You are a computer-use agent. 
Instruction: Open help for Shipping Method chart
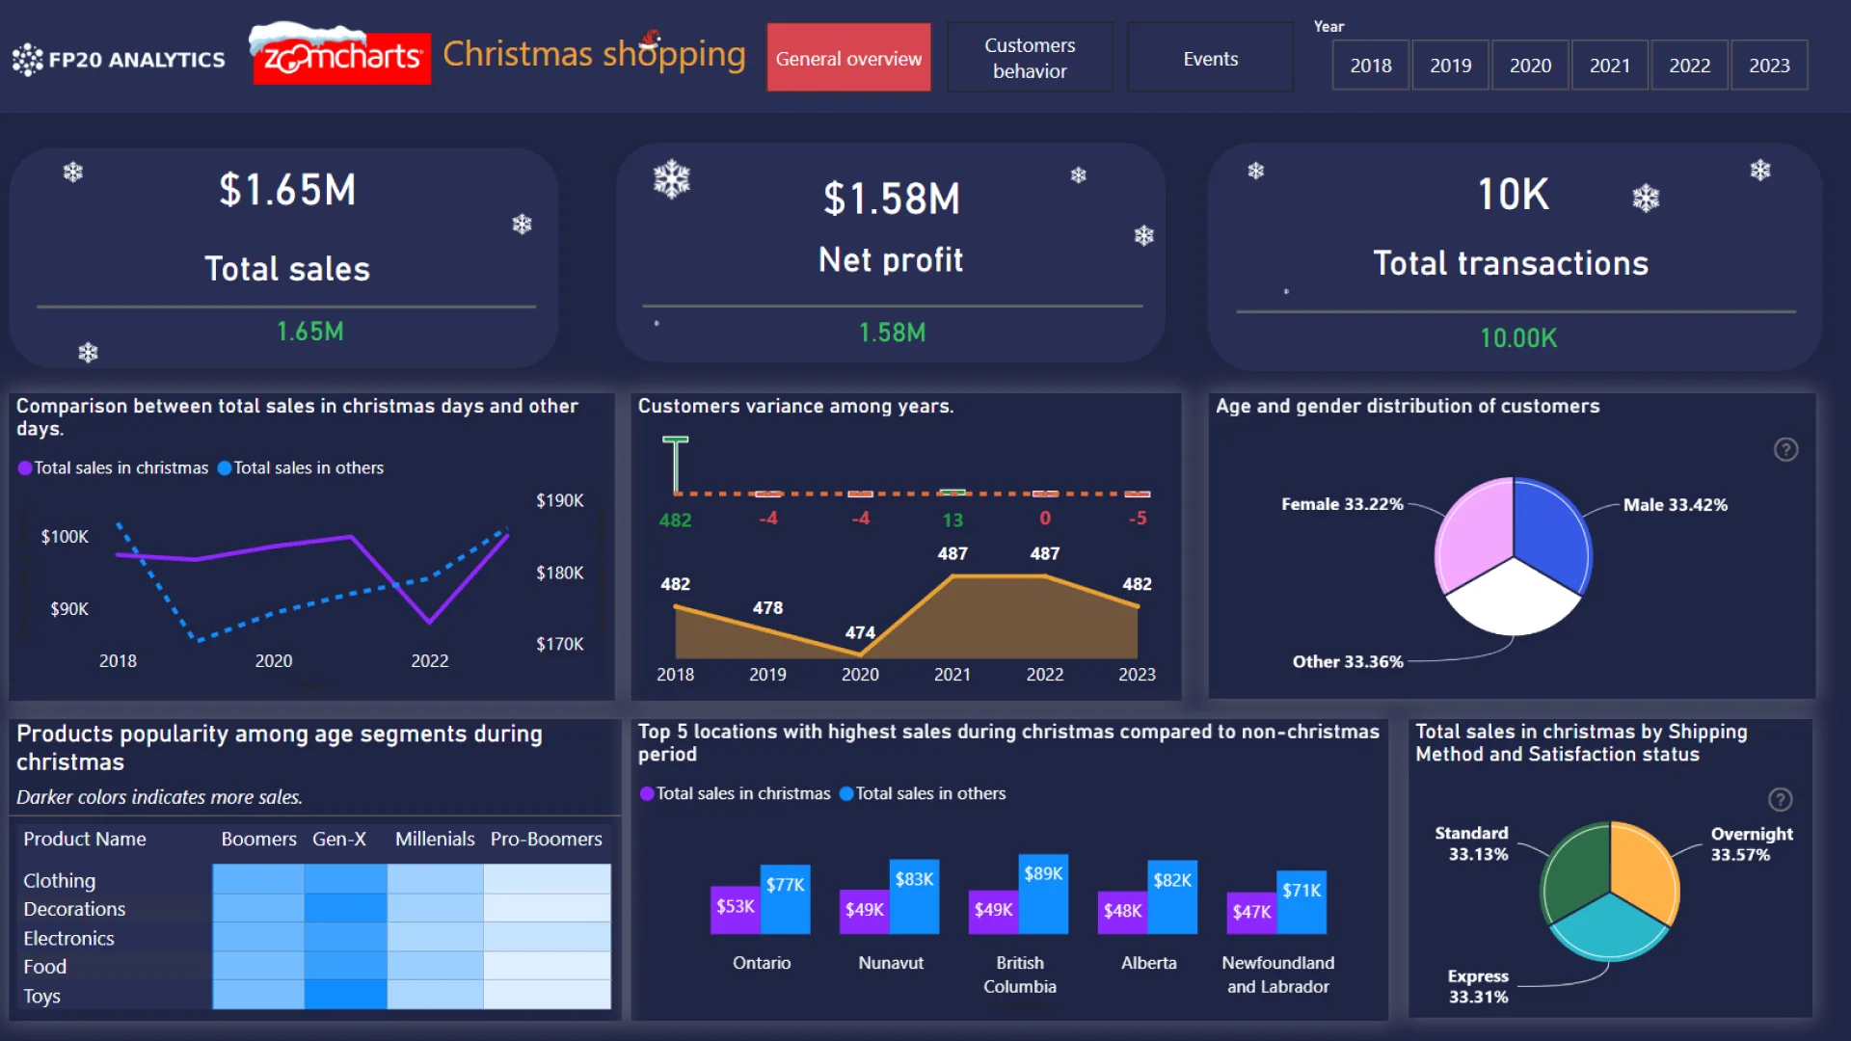(x=1780, y=799)
